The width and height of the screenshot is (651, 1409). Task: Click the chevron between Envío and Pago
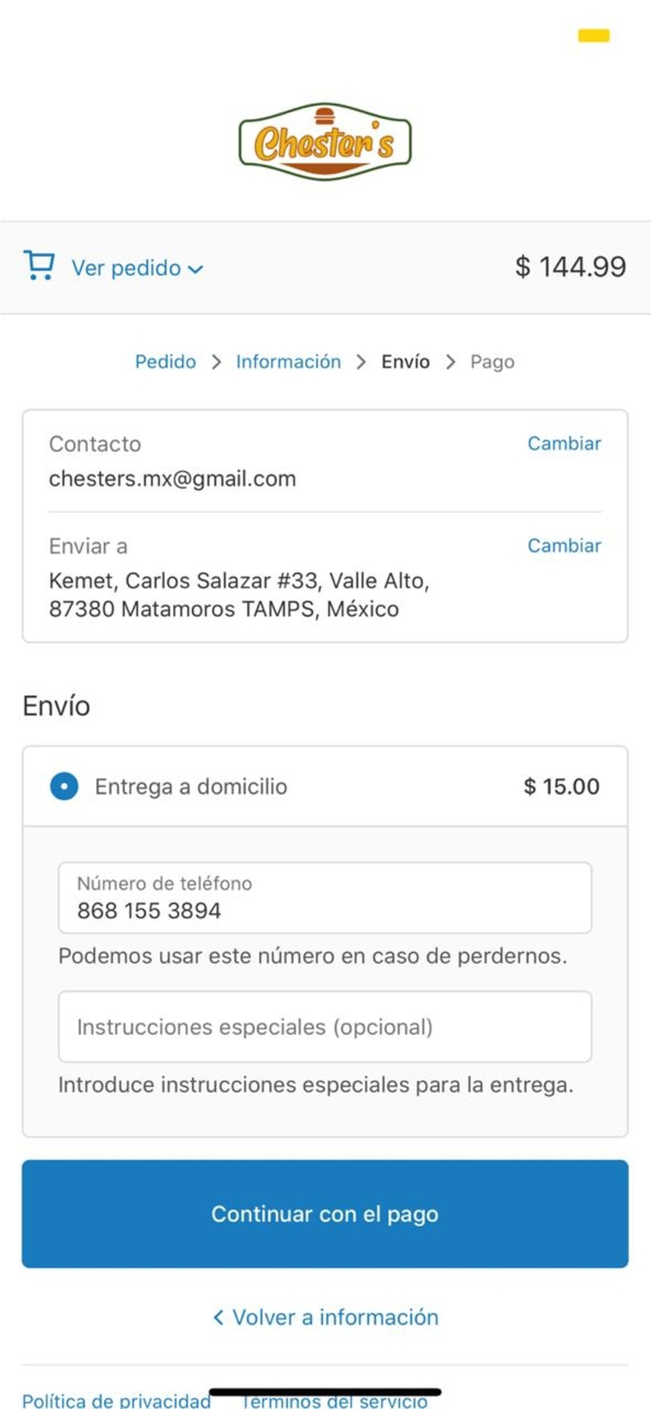(450, 362)
